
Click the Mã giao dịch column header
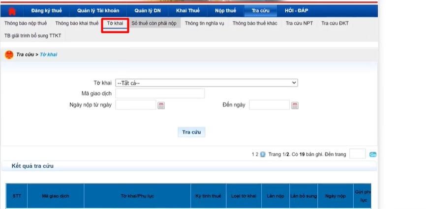tap(56, 196)
